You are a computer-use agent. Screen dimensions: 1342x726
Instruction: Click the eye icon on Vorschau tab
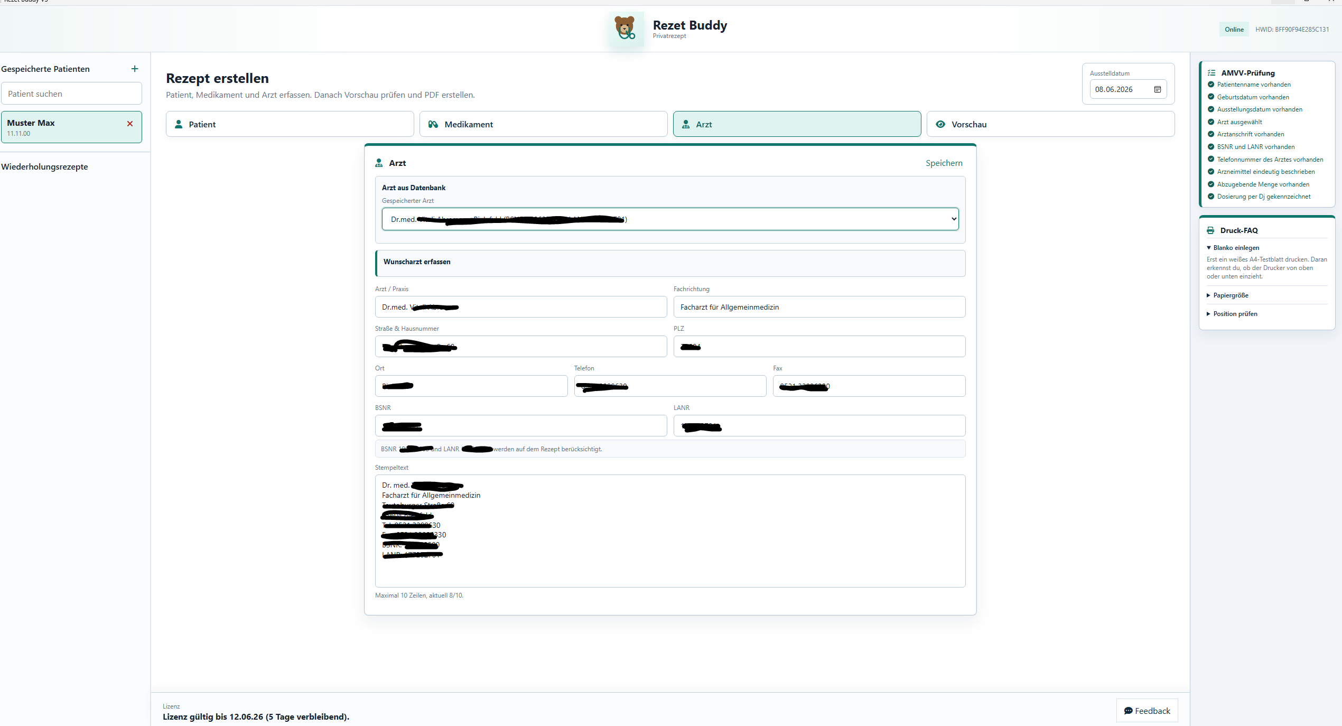pos(940,124)
